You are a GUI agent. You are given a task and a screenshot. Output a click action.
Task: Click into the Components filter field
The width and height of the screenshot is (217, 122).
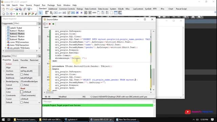point(25,23)
